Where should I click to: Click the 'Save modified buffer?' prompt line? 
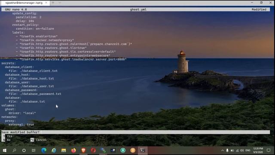pyautogui.click(x=21, y=132)
